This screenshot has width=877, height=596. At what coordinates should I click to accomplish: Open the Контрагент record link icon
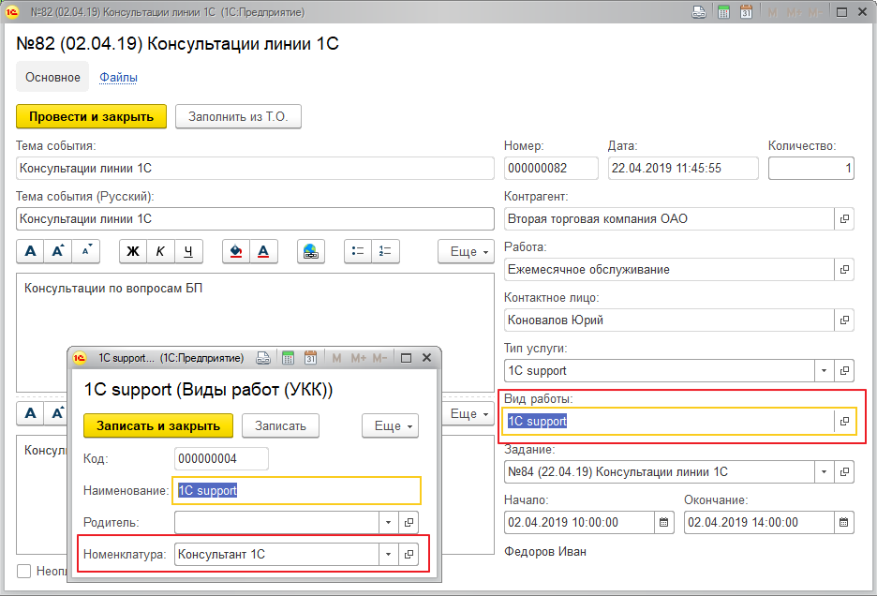pos(844,218)
